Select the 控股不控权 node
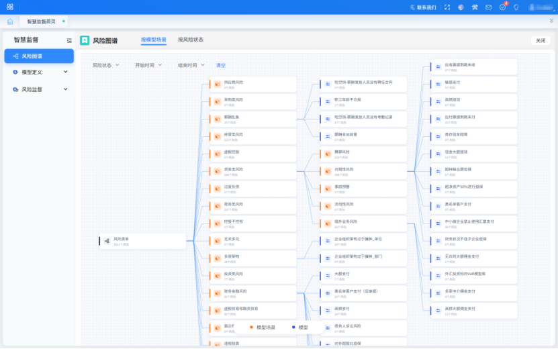 point(253,223)
